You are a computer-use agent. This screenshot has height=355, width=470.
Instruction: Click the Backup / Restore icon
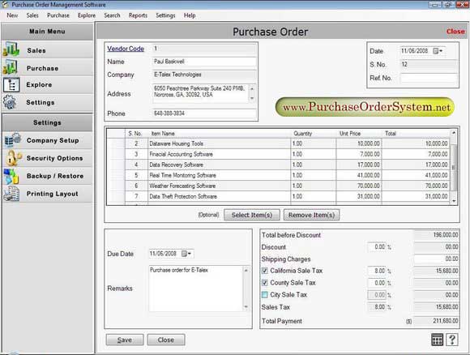pyautogui.click(x=11, y=176)
